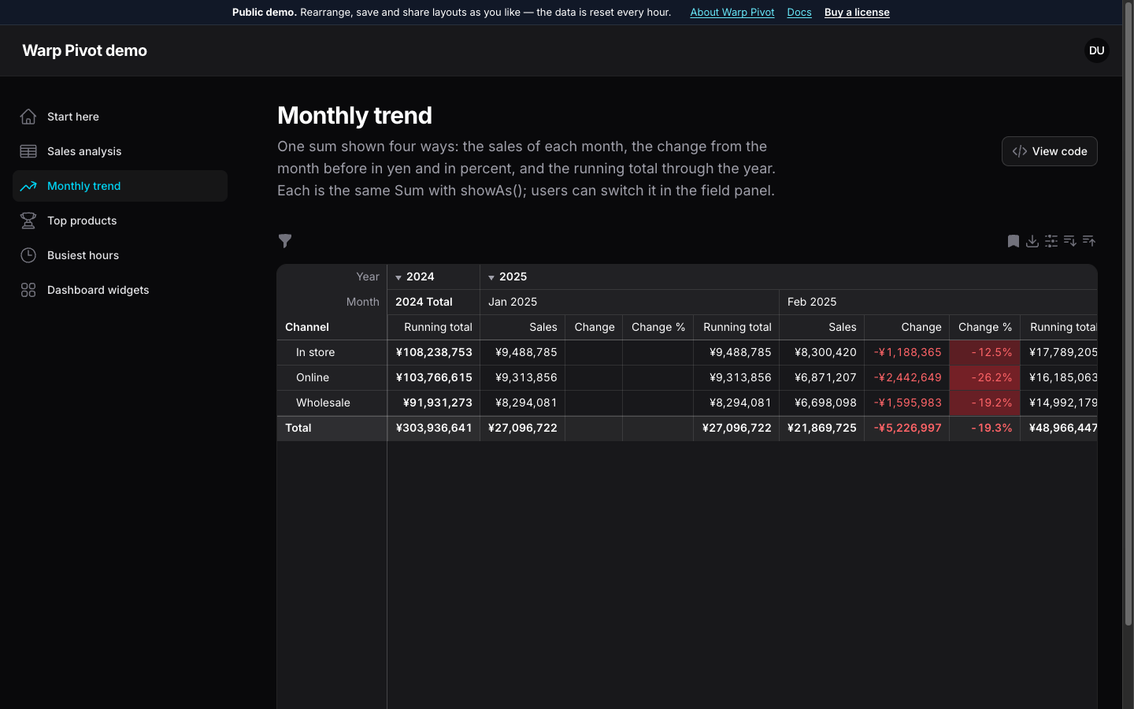Click the View code button

(x=1049, y=151)
